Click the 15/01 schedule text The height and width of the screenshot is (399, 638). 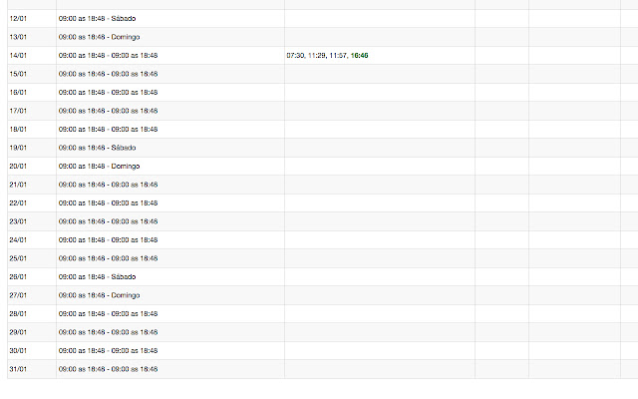108,74
